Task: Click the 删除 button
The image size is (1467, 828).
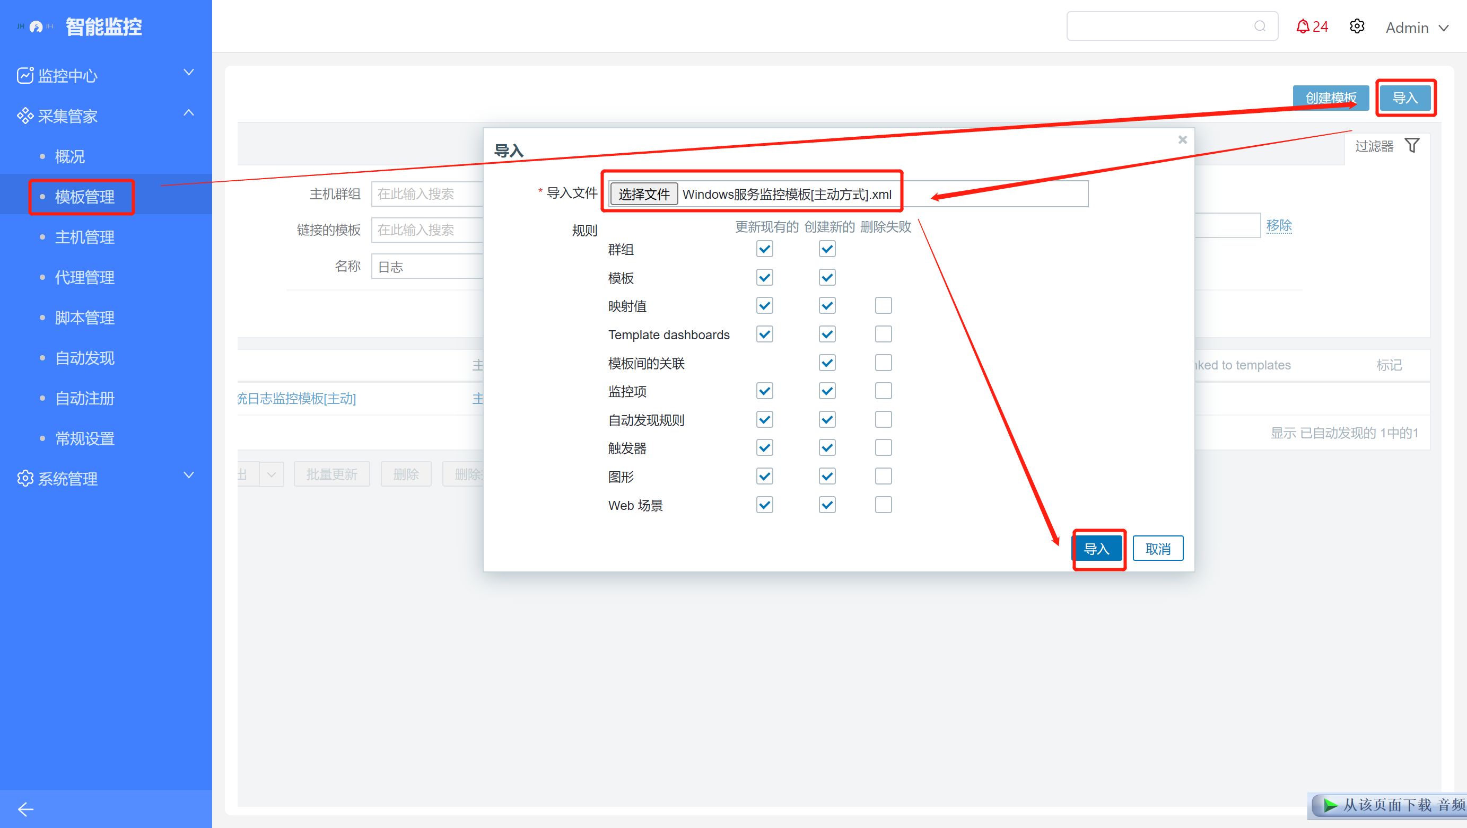Action: pyautogui.click(x=406, y=474)
